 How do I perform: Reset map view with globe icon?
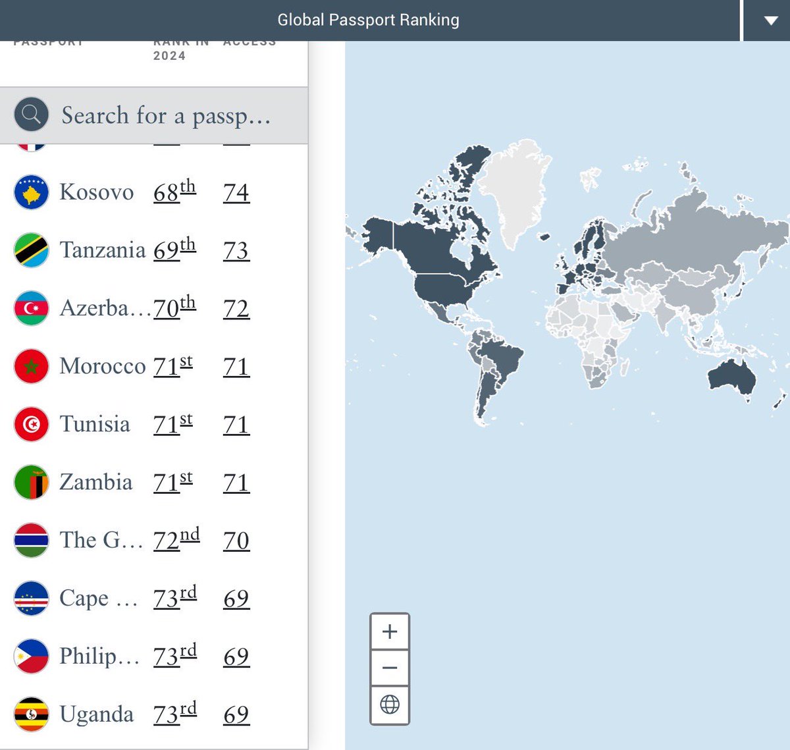click(390, 705)
